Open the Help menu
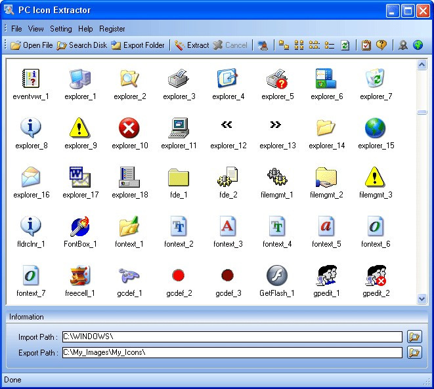Image resolution: width=434 pixels, height=389 pixels. 85,29
